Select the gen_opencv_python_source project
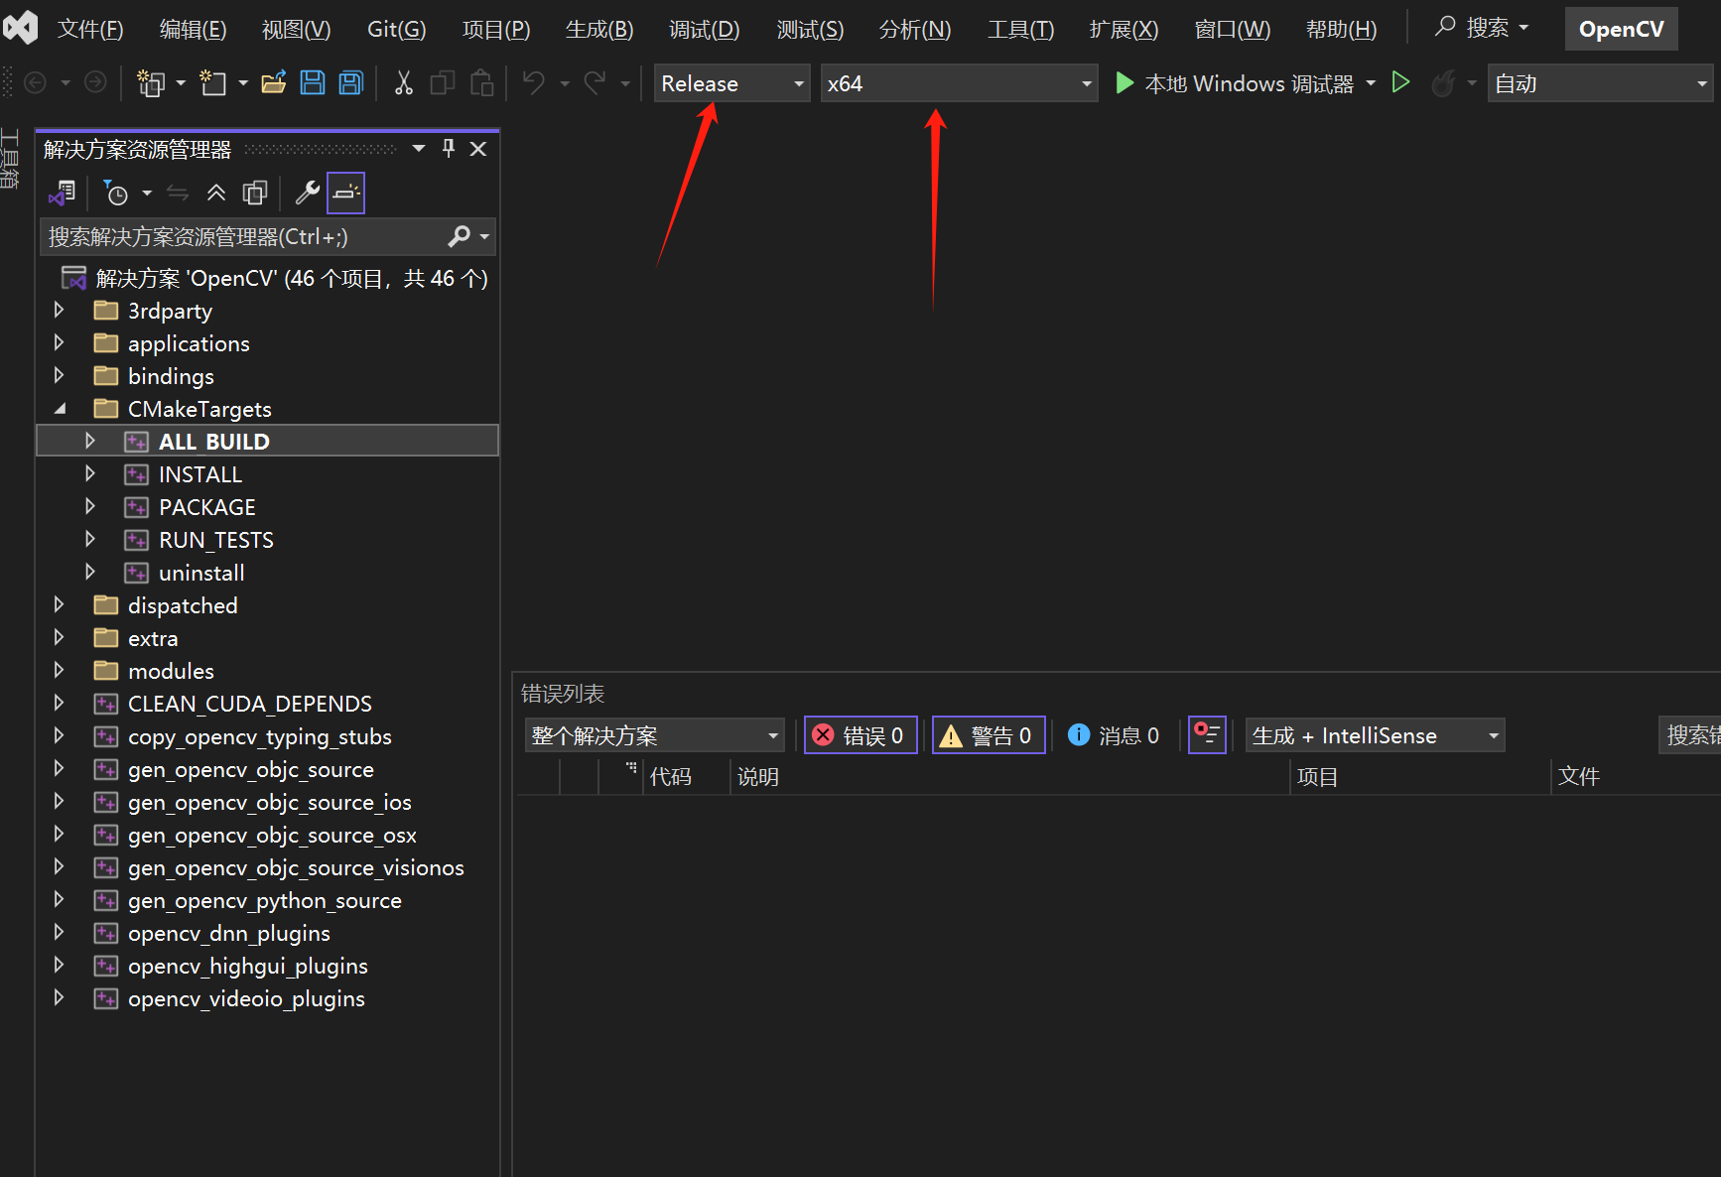 pyautogui.click(x=265, y=900)
